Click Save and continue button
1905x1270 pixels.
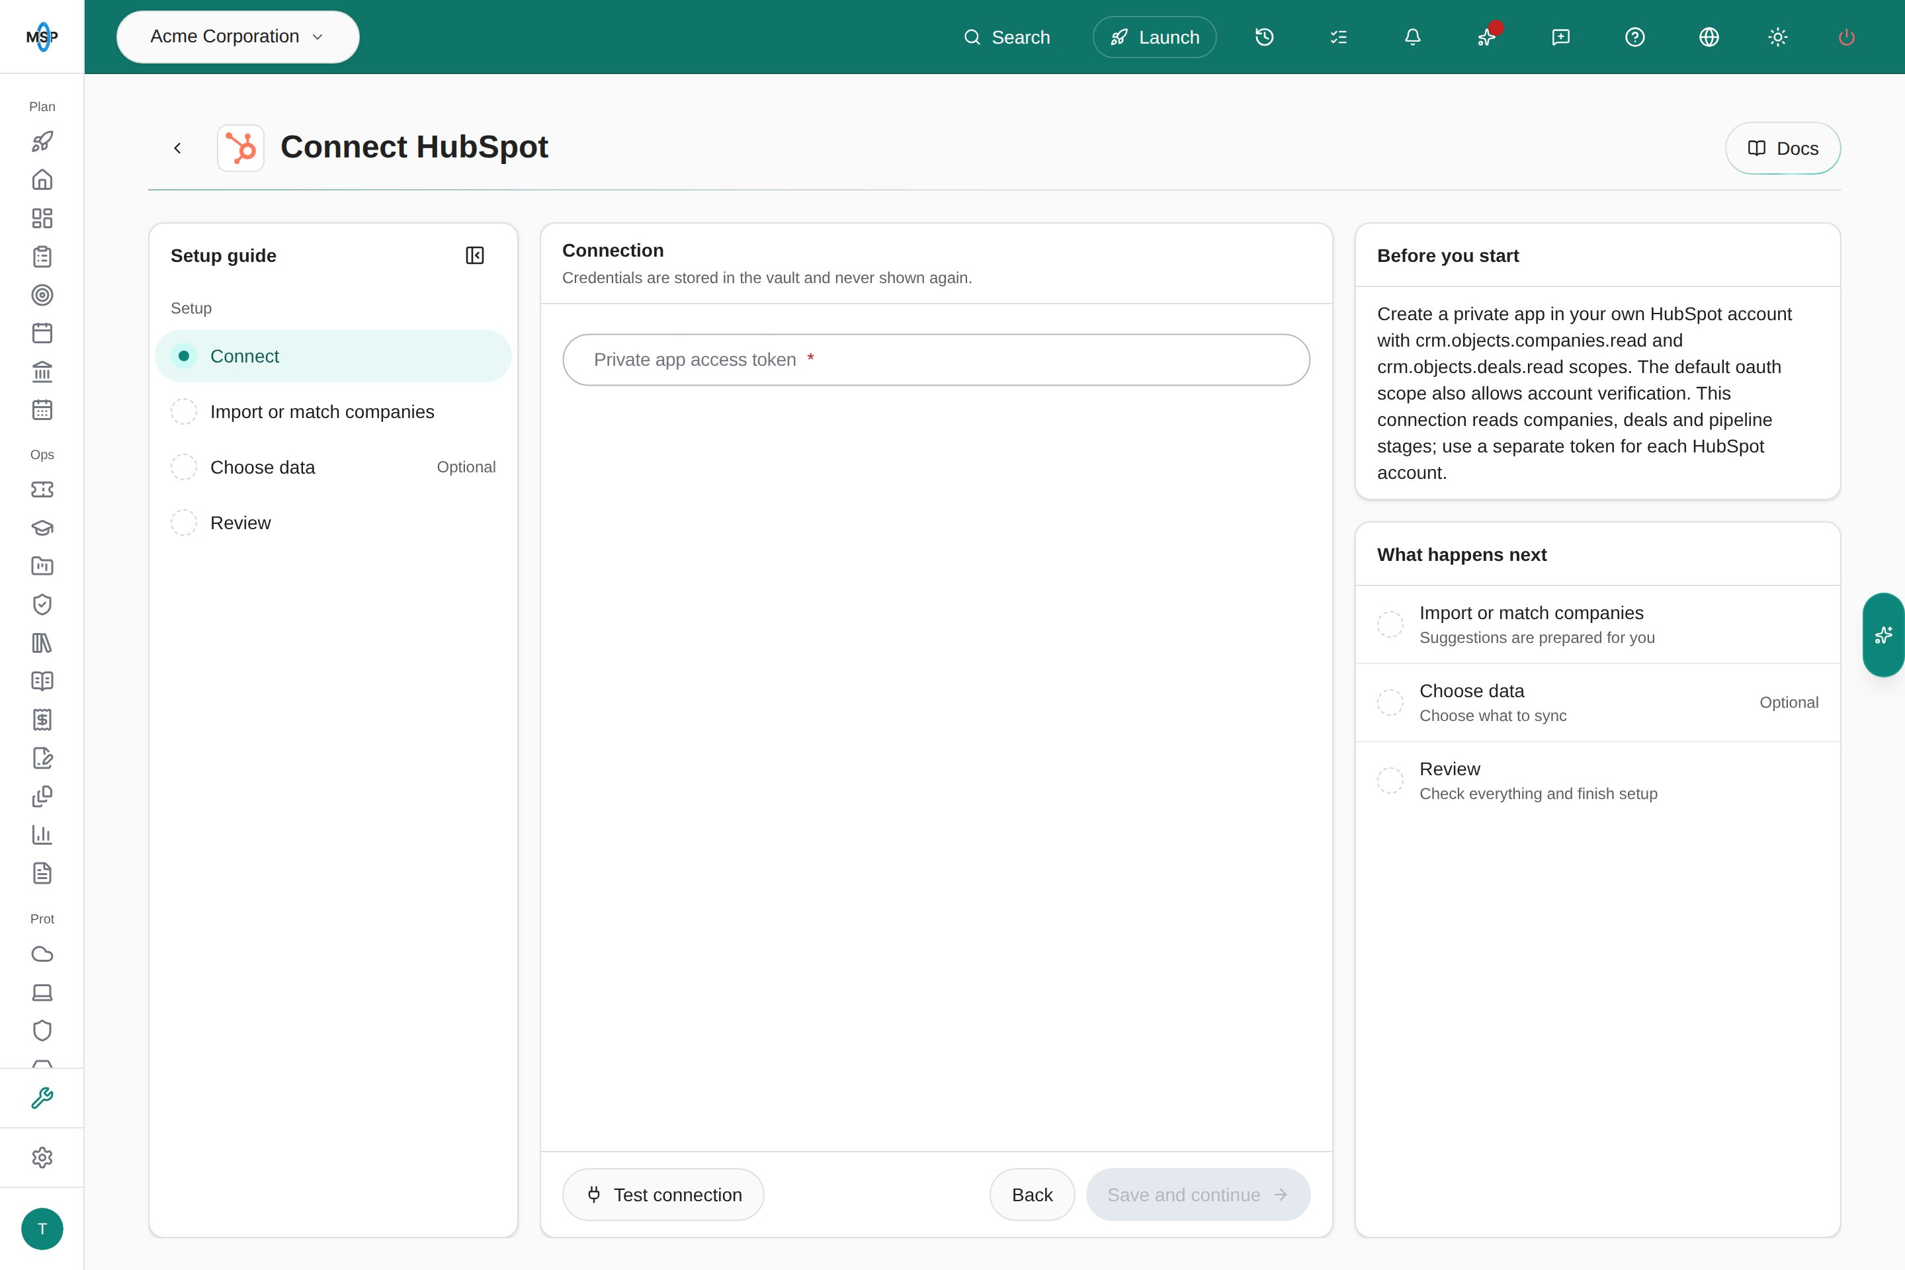(1198, 1195)
